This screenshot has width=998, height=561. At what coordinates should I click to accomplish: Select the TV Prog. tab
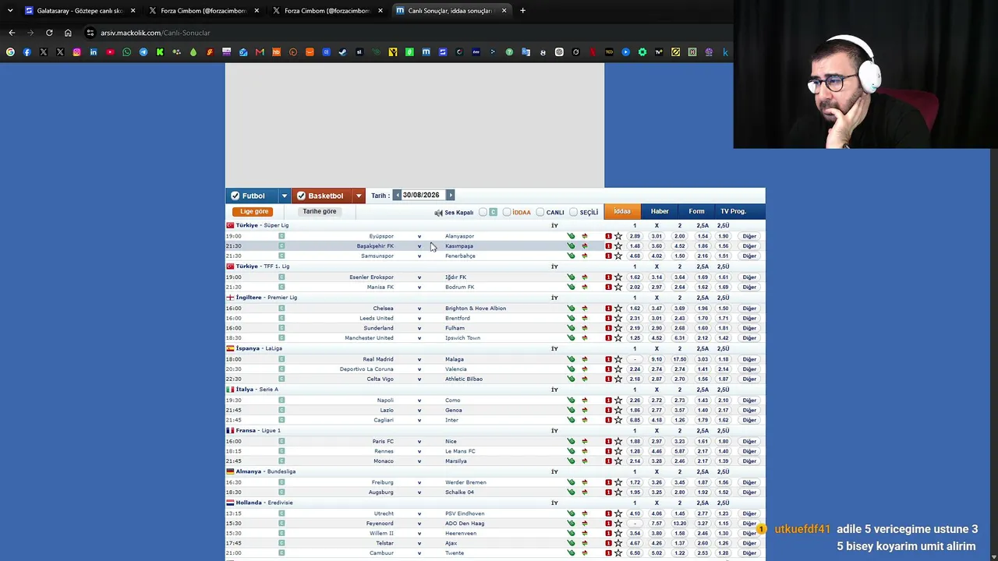pyautogui.click(x=733, y=211)
